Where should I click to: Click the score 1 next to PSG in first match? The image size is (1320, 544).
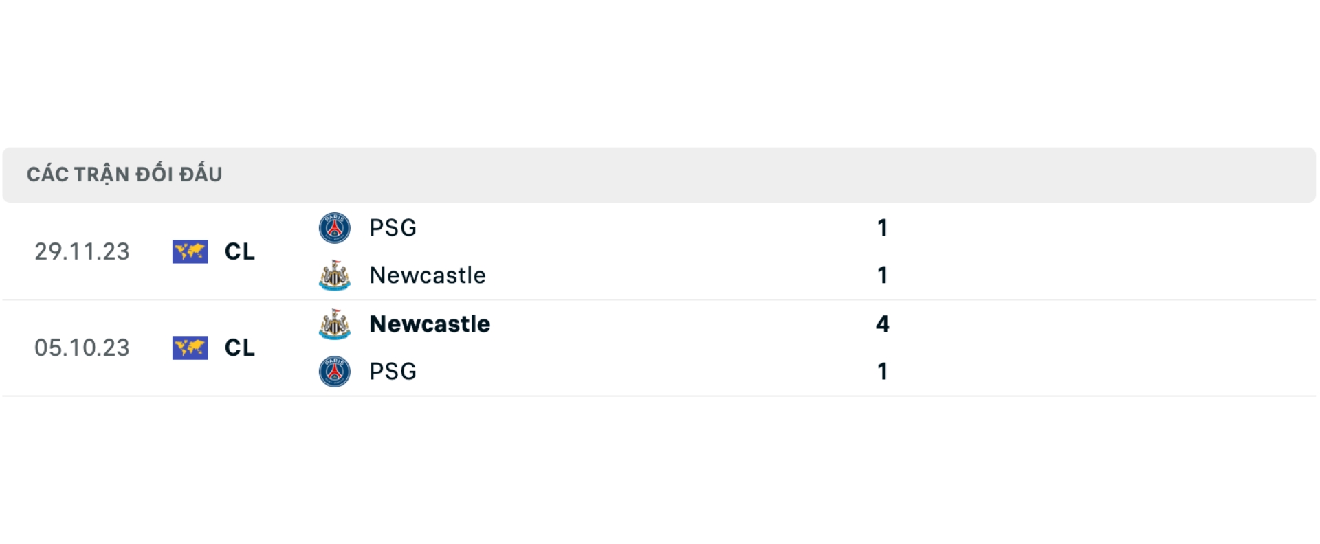point(883,227)
